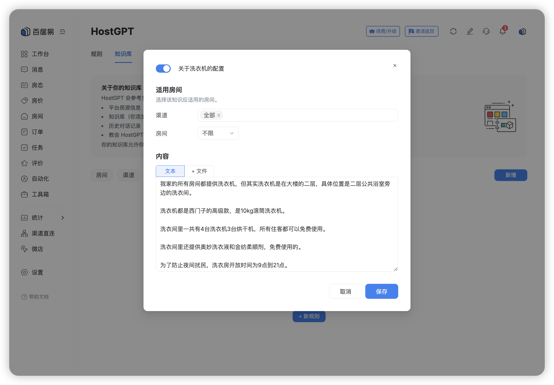554x385 pixels.
Task: Open 自动化 automation in sidebar
Action: point(40,179)
